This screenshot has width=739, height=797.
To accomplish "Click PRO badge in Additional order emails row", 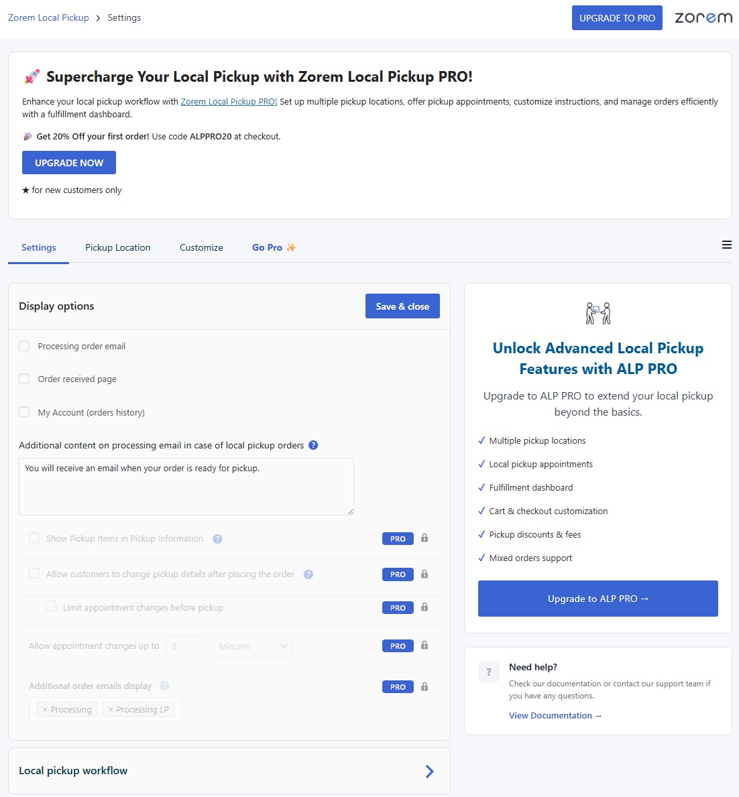I will click(398, 686).
